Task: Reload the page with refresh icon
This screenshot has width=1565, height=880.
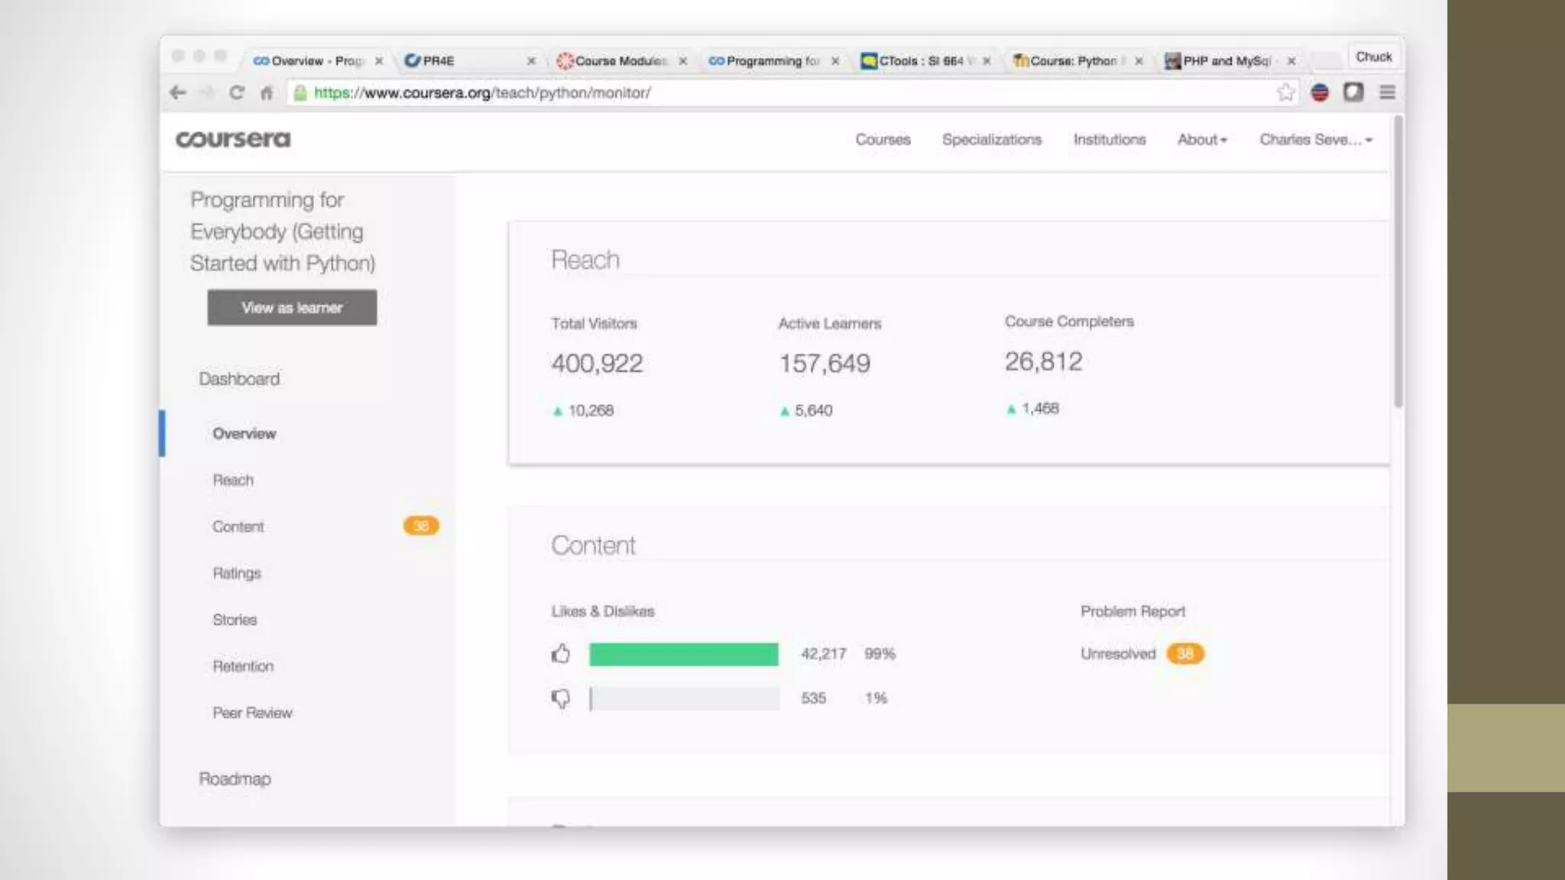Action: point(237,92)
